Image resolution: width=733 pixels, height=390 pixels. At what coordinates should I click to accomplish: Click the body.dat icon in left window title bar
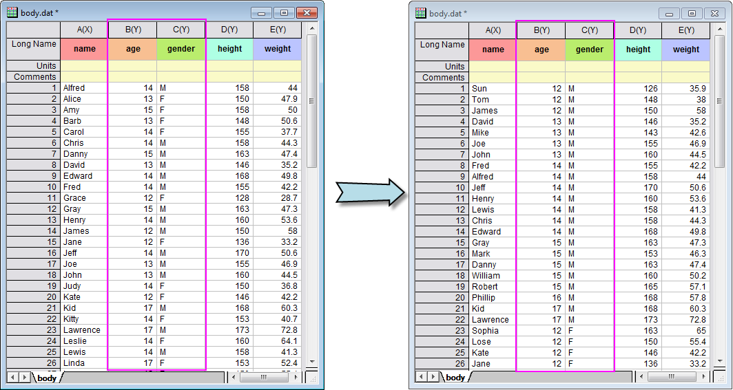coord(12,12)
